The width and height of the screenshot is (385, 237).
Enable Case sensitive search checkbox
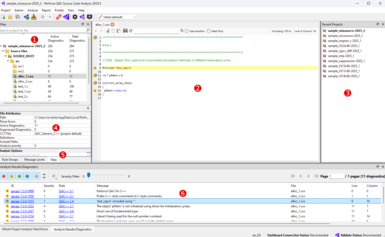click(187, 31)
